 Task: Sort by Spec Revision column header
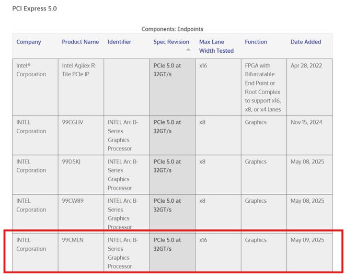171,42
